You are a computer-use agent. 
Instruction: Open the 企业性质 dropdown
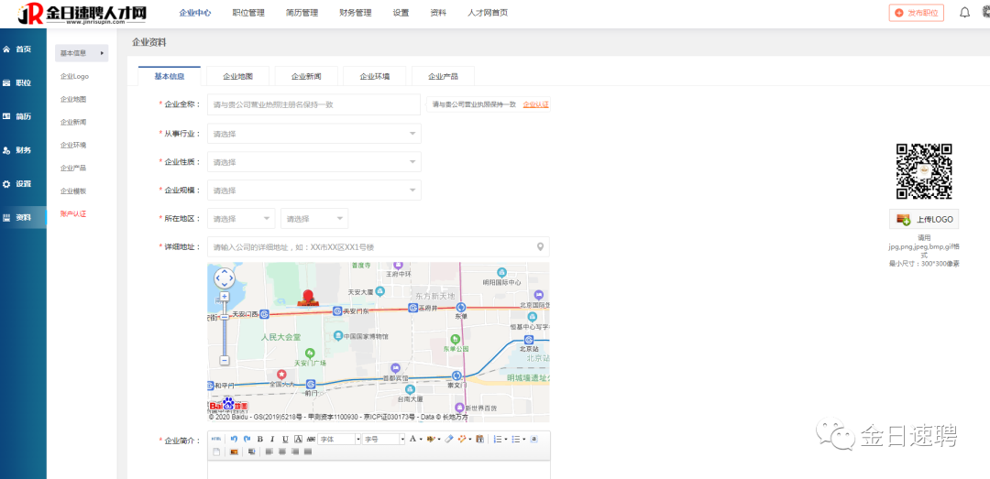[x=313, y=162]
